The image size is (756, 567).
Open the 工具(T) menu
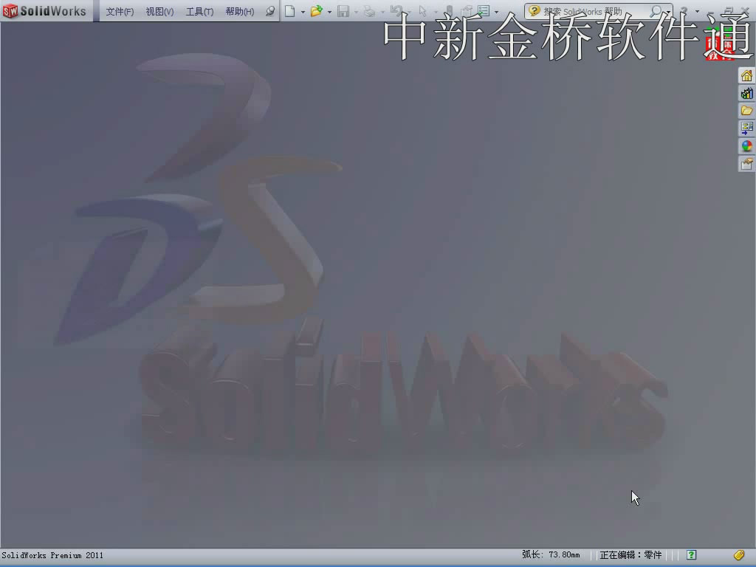[199, 12]
